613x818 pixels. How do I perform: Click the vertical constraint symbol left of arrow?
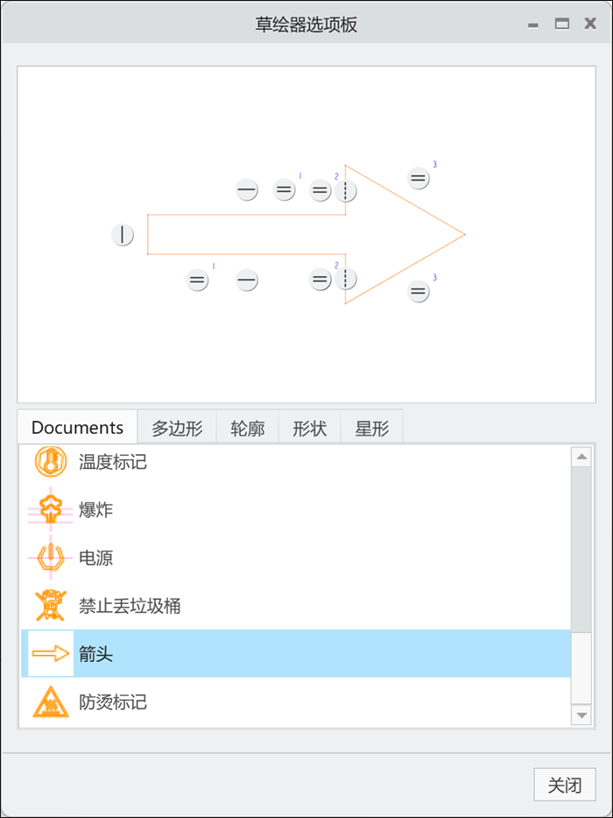point(123,235)
